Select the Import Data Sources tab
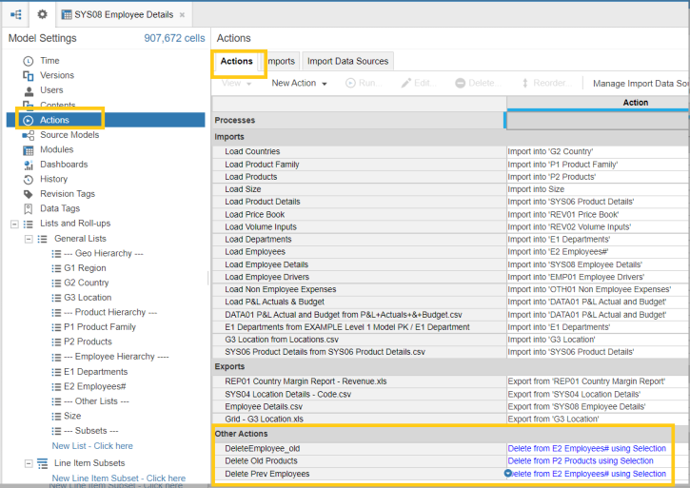The image size is (690, 488). pos(347,61)
